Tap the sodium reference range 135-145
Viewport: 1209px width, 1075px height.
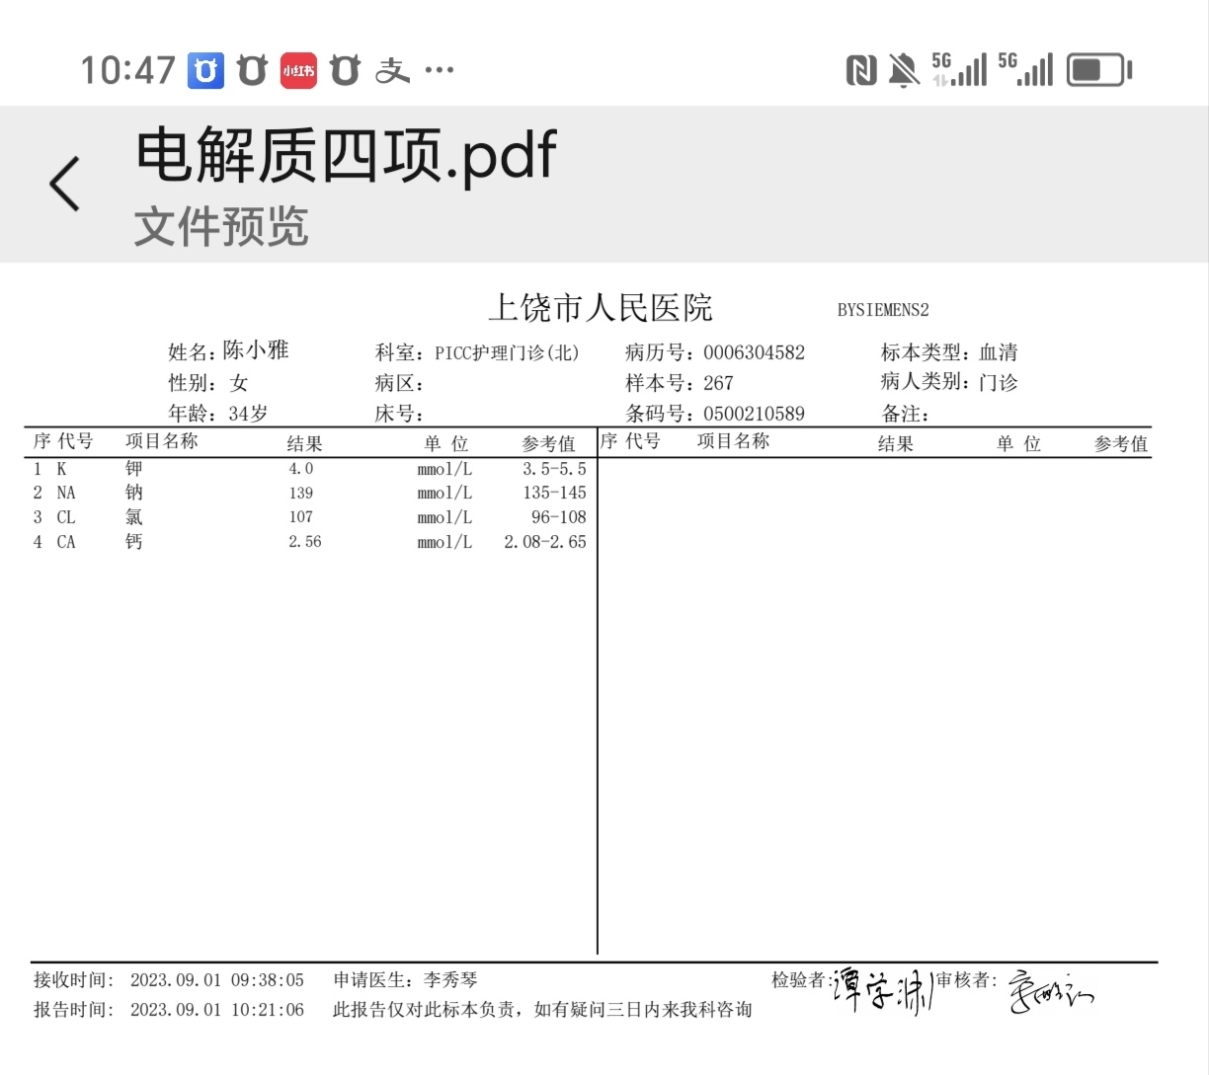tap(554, 493)
